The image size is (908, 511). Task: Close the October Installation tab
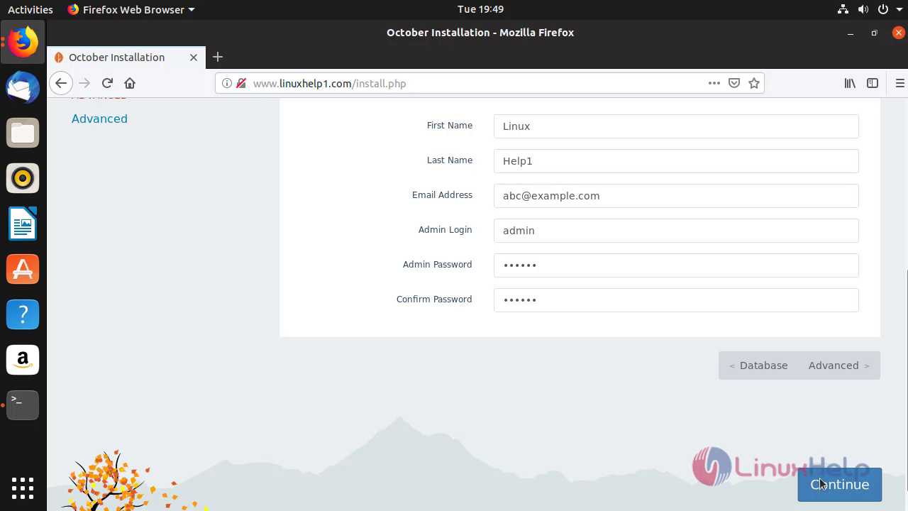(x=194, y=57)
